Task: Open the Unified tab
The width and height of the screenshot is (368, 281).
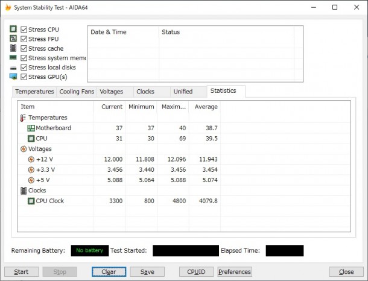Action: (x=183, y=92)
